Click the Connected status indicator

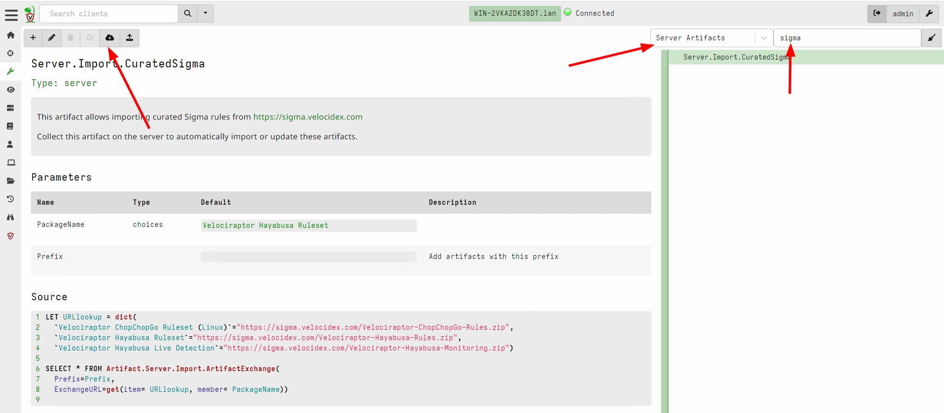click(x=589, y=13)
